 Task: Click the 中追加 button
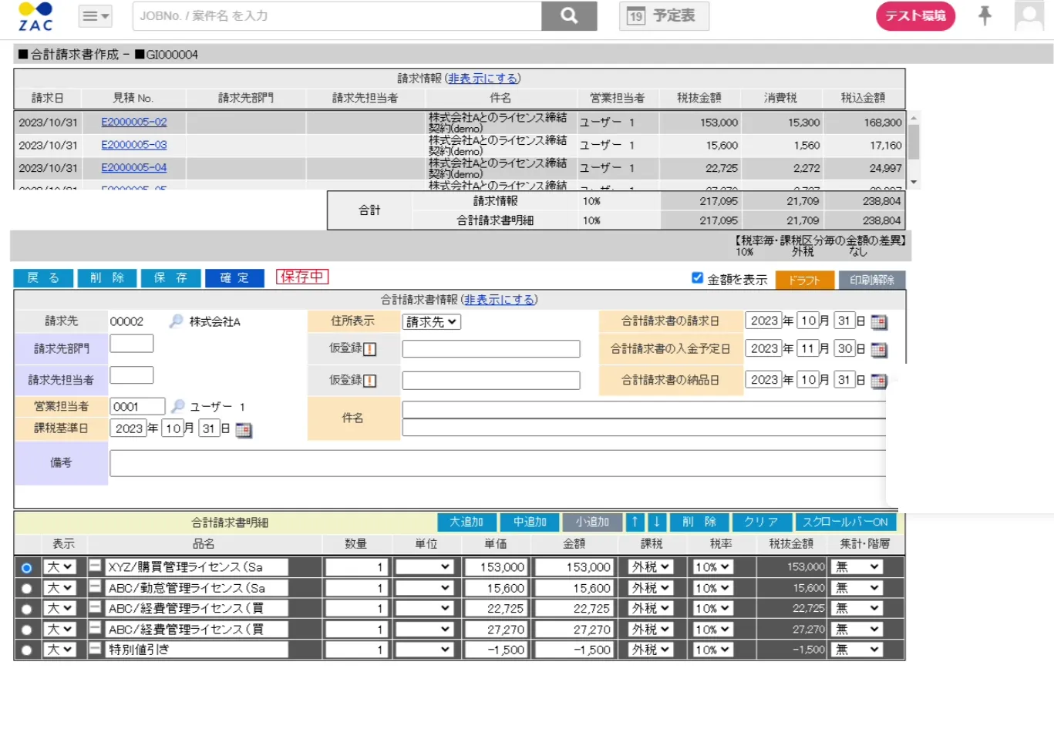(530, 522)
